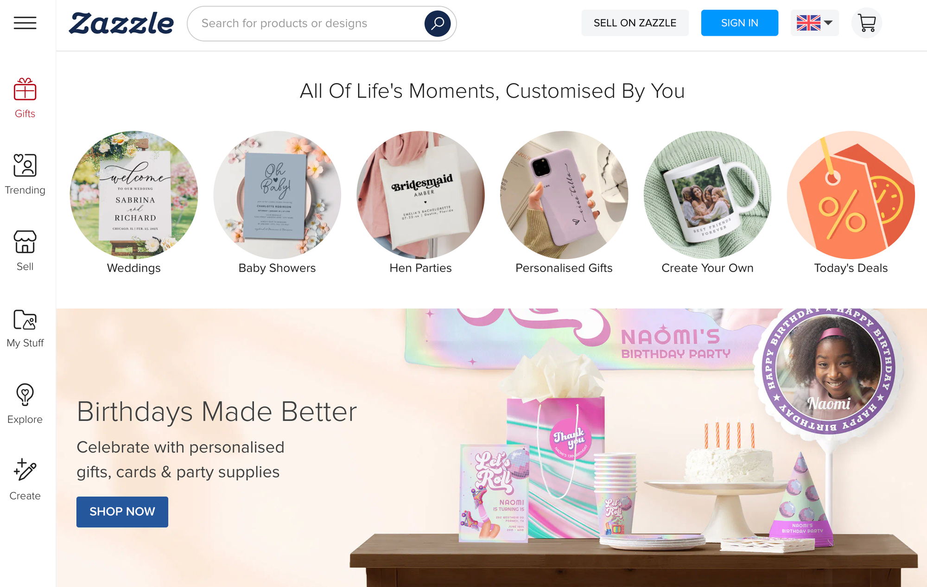This screenshot has width=927, height=587.
Task: Expand the UK flag region dropdown
Action: [x=814, y=23]
